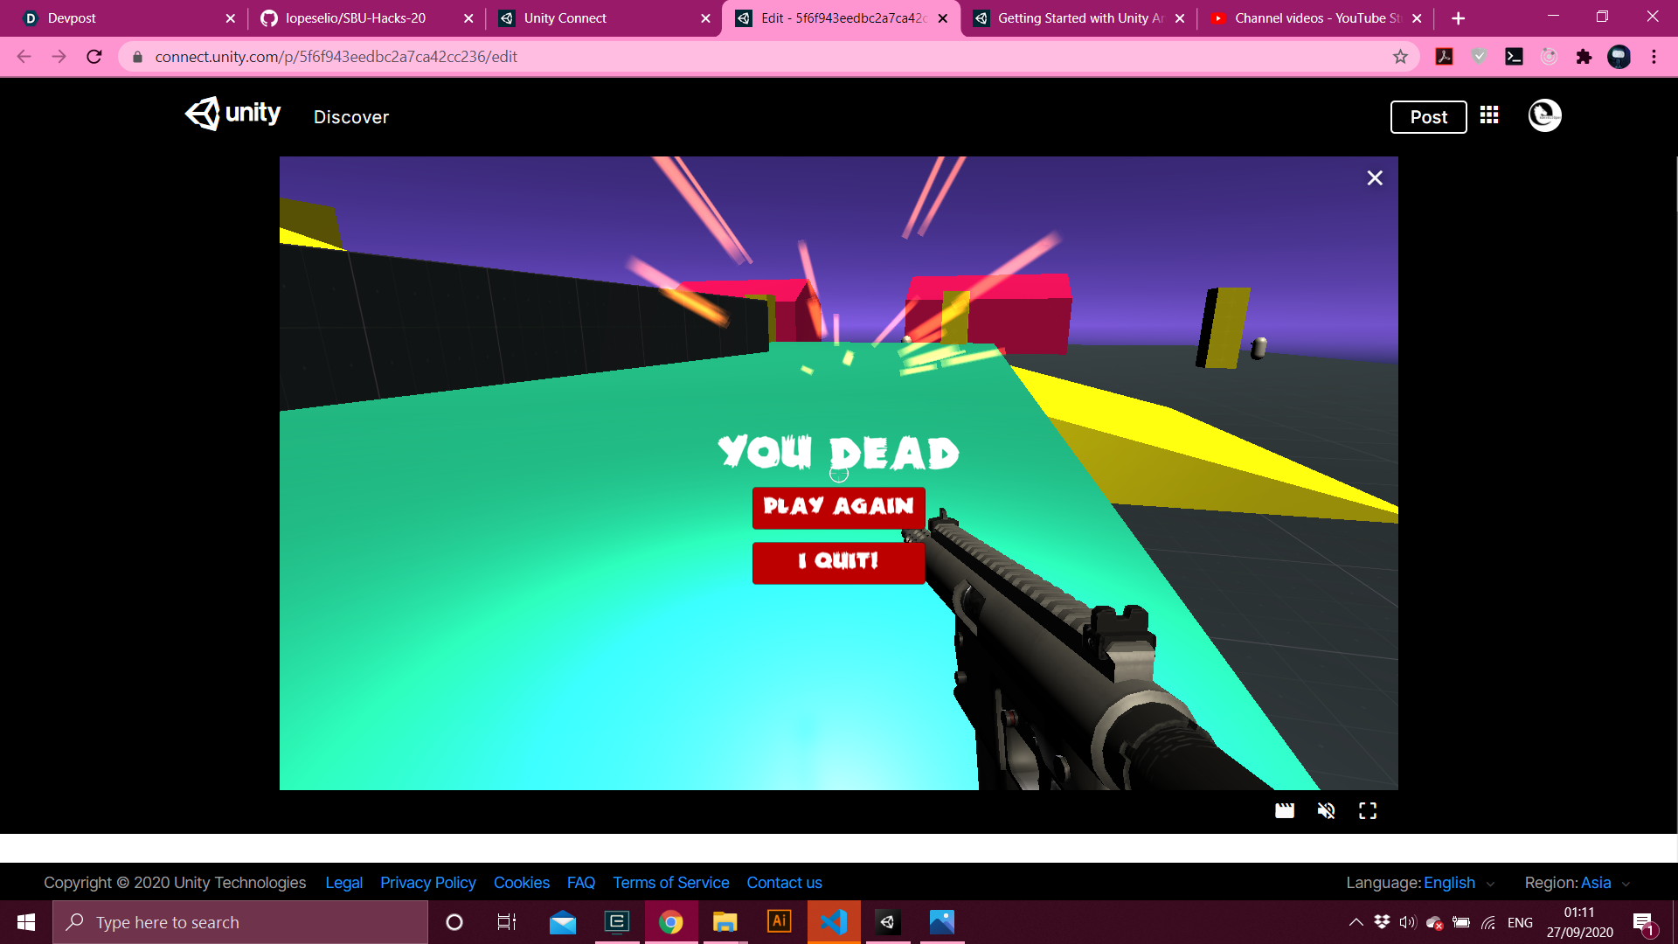Open Visual Studio Code from the taskbar
Image resolution: width=1678 pixels, height=944 pixels.
pos(834,922)
